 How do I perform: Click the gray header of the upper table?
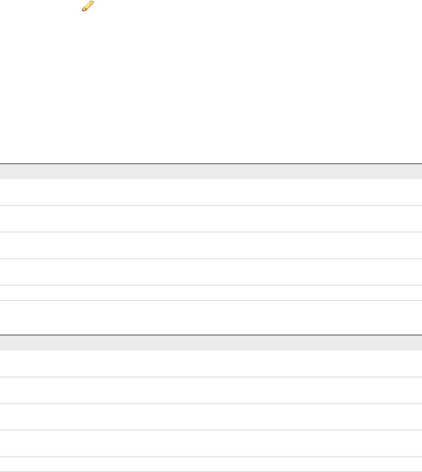pos(211,171)
